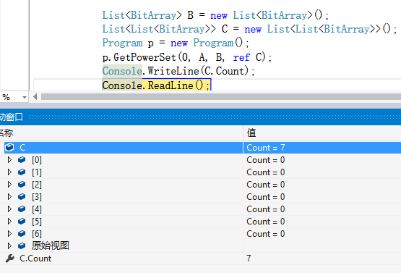
Task: Click the editor scroll-left arrow
Action: click(35, 97)
